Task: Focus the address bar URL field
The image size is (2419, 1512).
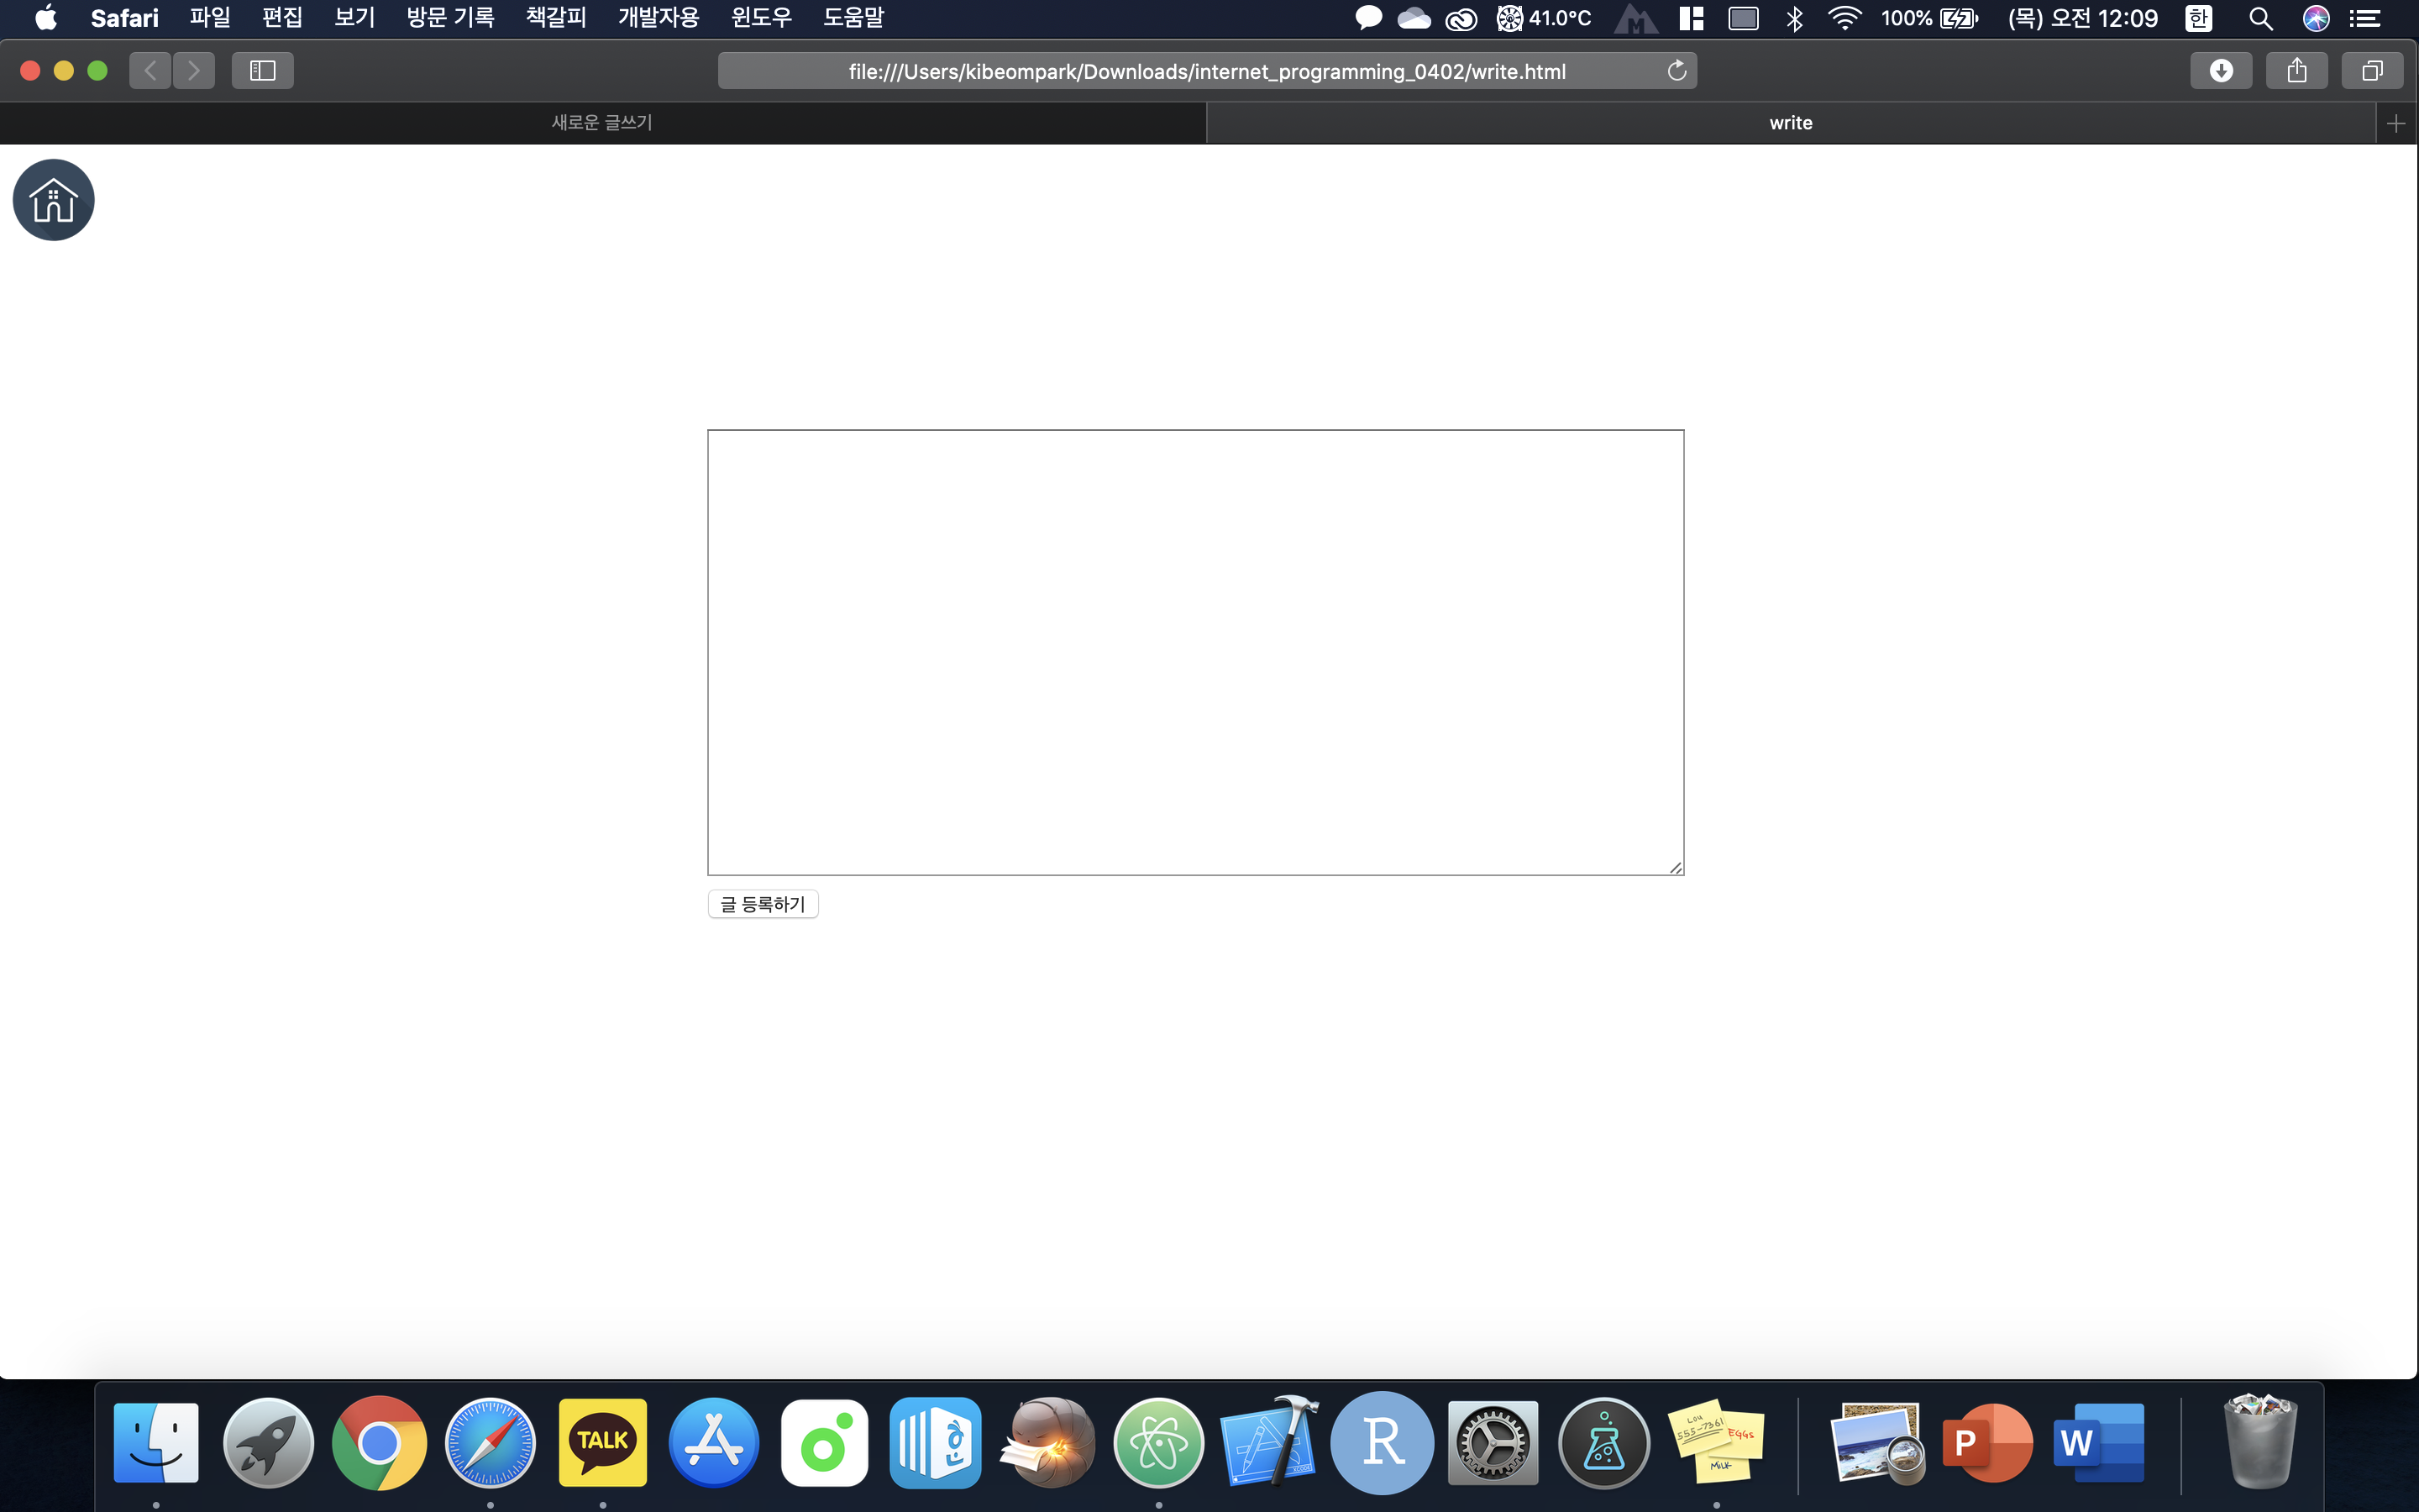Action: (x=1205, y=71)
